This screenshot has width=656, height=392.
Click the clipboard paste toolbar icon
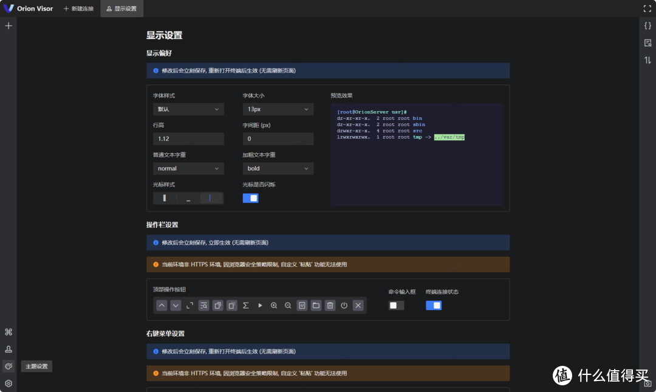point(231,305)
